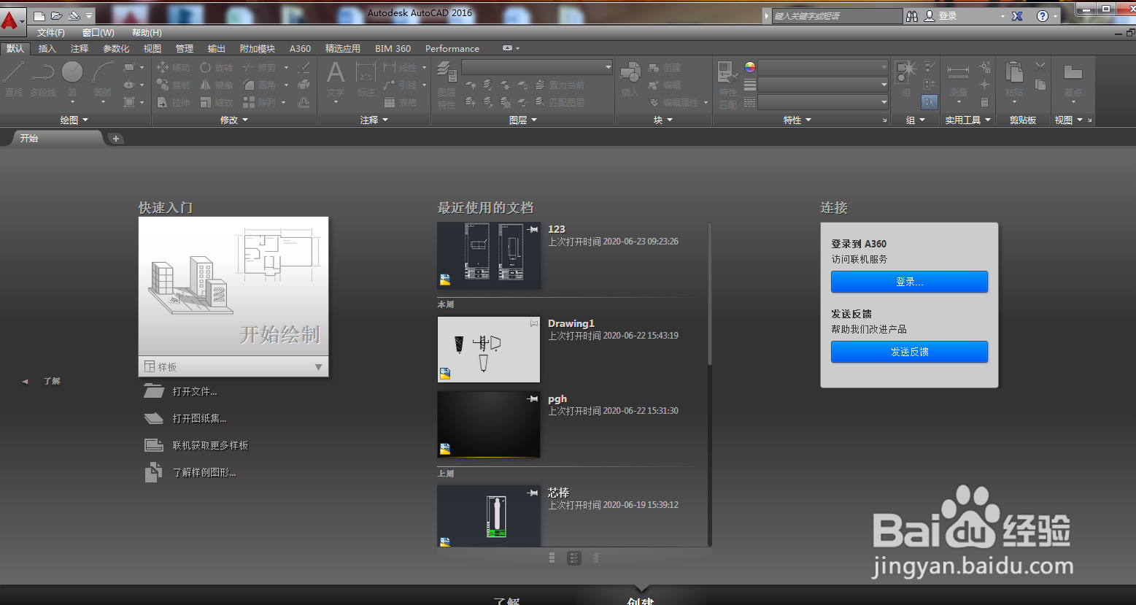Click the New file icon in quick access toolbar
Screen dimensions: 1136x605
pyautogui.click(x=39, y=15)
